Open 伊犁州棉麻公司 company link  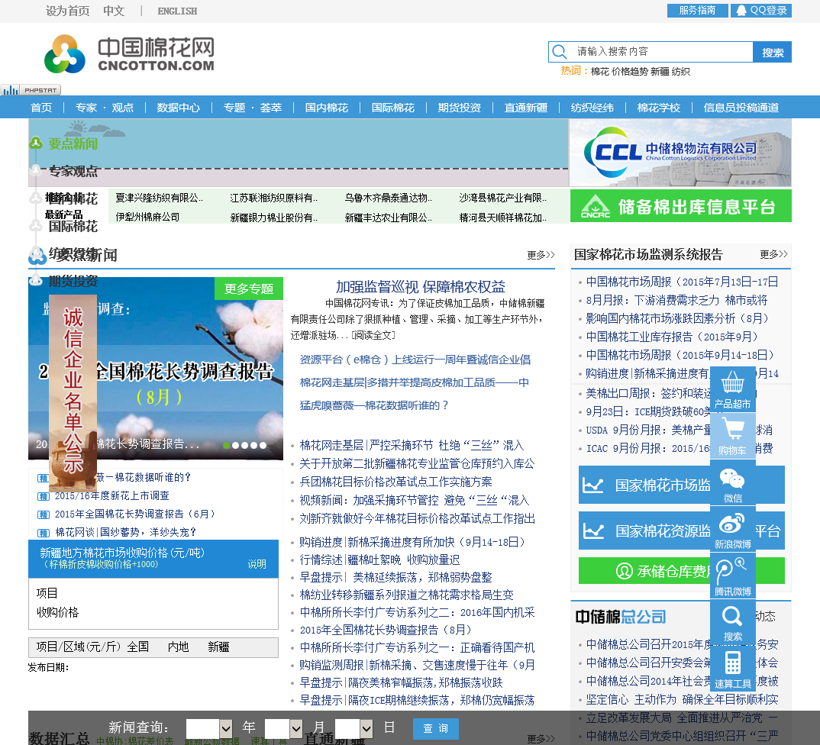coord(147,217)
